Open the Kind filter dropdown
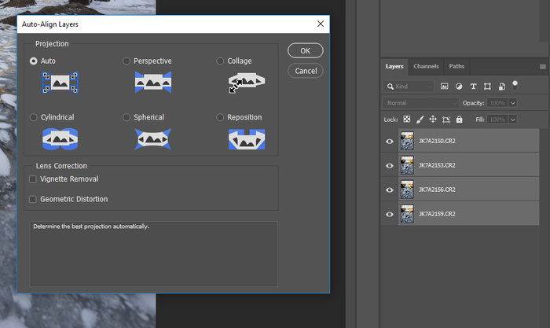Image resolution: width=550 pixels, height=328 pixels. 409,86
